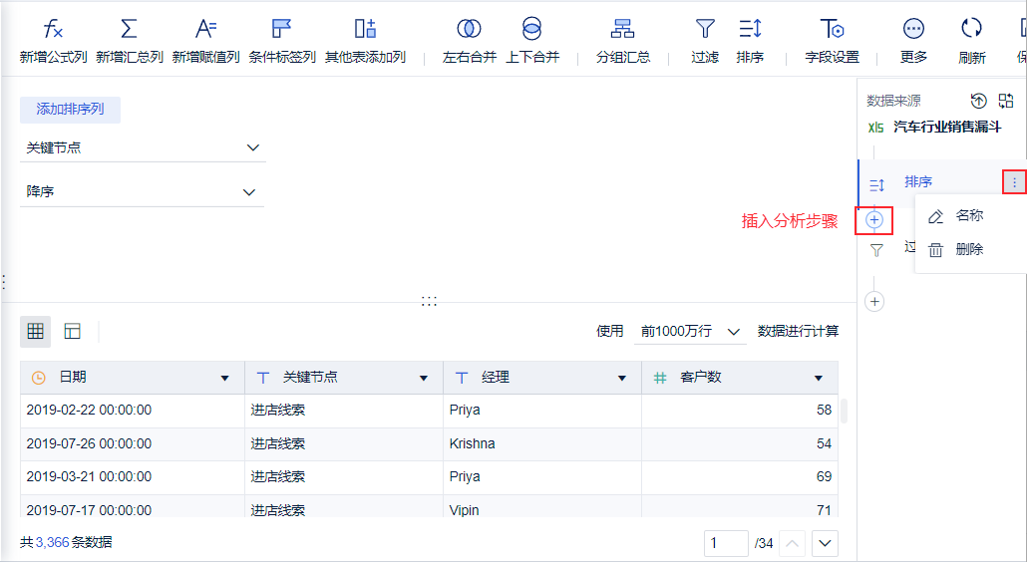The width and height of the screenshot is (1027, 562).
Task: Open the 更多 more options menu
Action: [x=913, y=40]
